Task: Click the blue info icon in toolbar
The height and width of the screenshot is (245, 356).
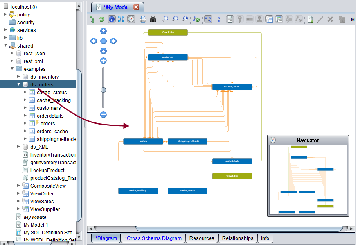Action: (x=111, y=19)
